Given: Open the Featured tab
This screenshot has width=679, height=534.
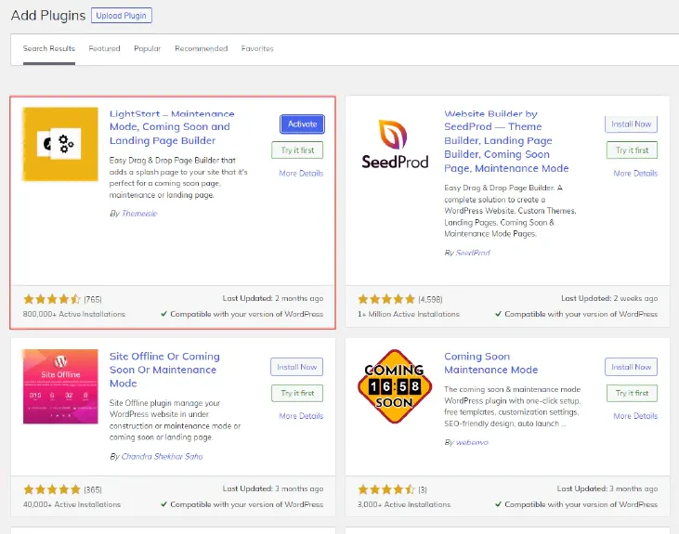Looking at the screenshot, I should 104,48.
